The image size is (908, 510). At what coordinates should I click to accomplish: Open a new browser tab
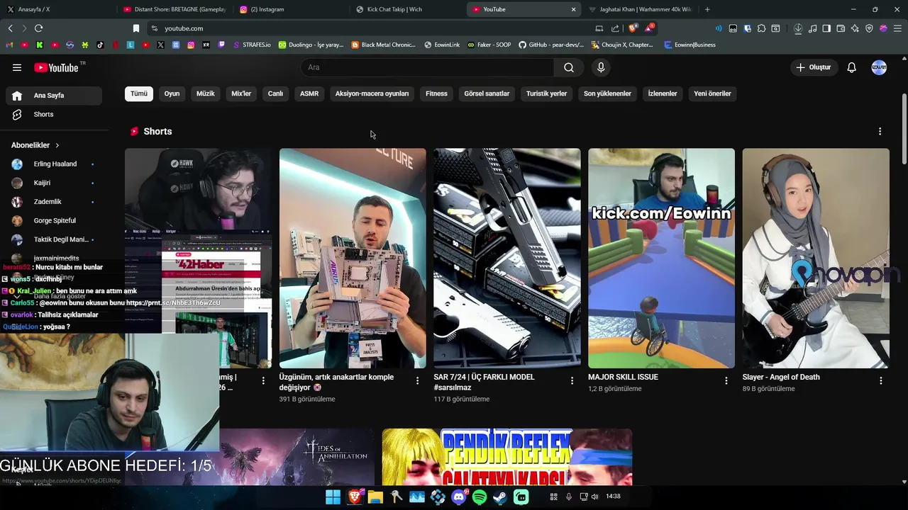[707, 9]
